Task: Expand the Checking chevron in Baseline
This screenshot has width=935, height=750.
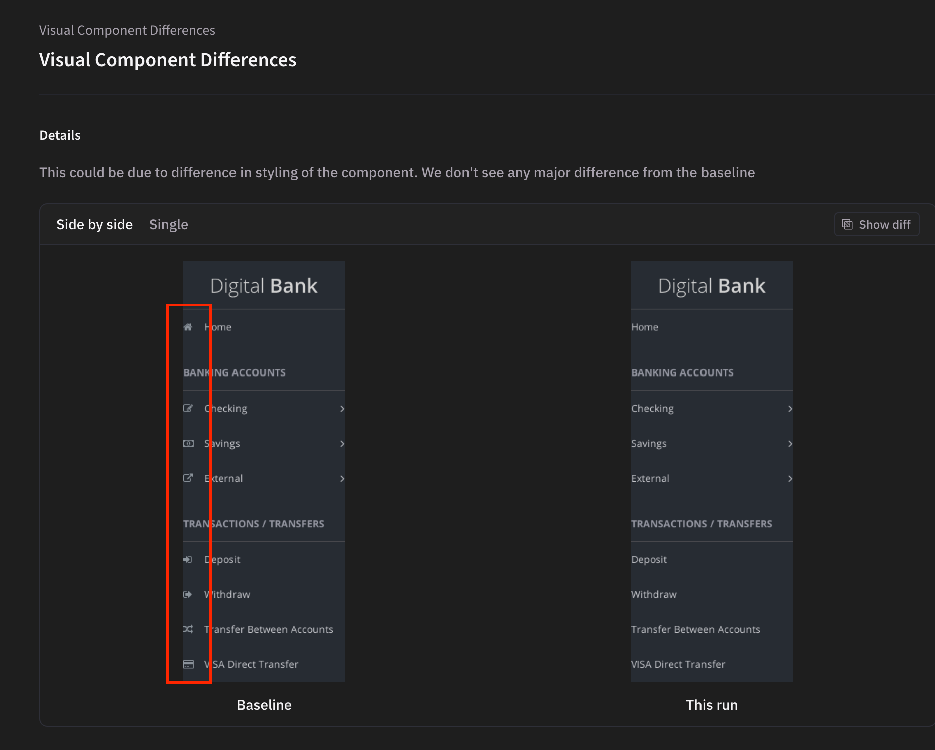Action: pyautogui.click(x=342, y=409)
